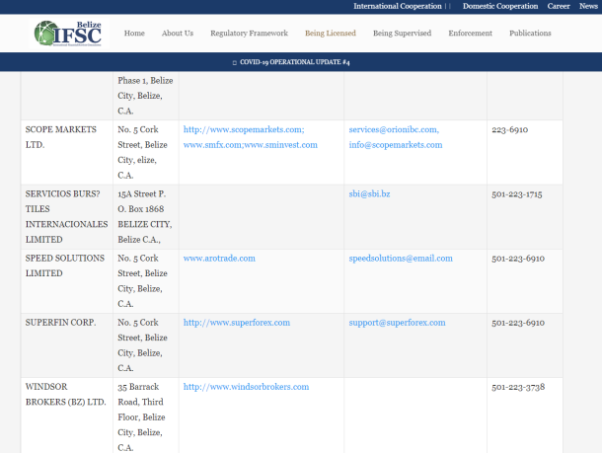
Task: Email support@superforex.com
Action: (397, 323)
